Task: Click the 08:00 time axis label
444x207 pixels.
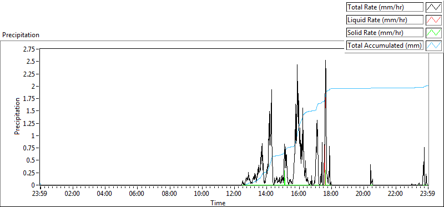Action: tap(170, 194)
